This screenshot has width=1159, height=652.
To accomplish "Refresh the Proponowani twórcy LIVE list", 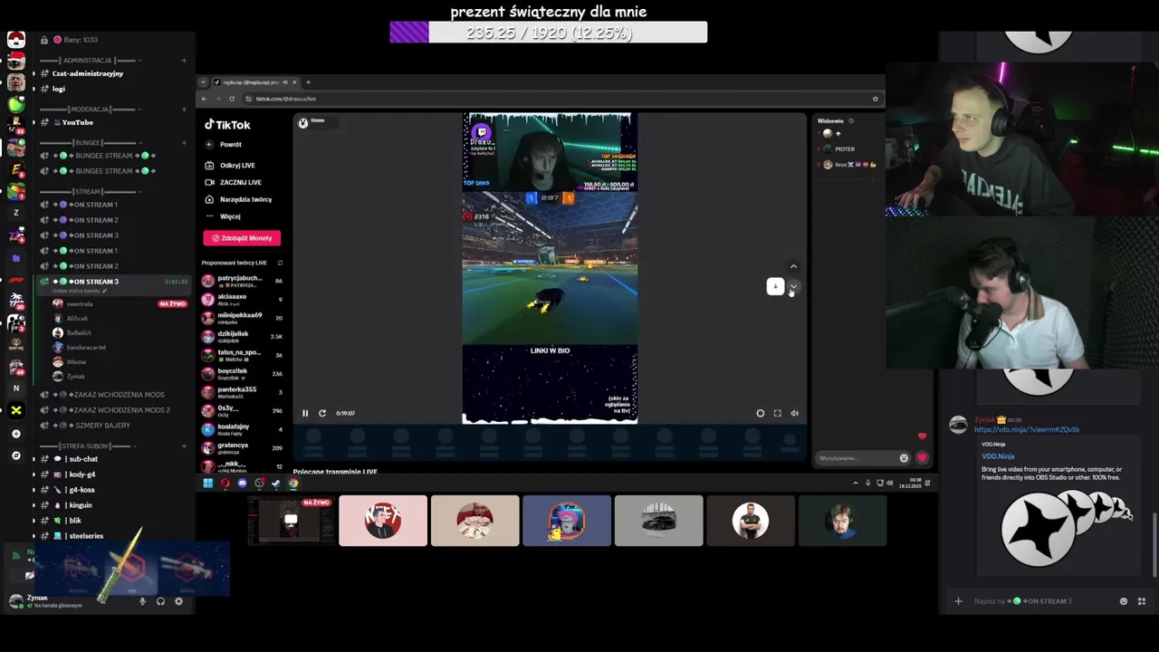I will click(x=280, y=263).
